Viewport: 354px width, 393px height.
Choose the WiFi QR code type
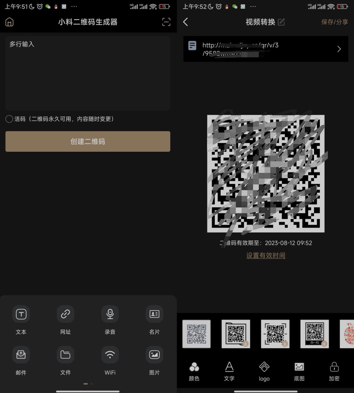(110, 355)
